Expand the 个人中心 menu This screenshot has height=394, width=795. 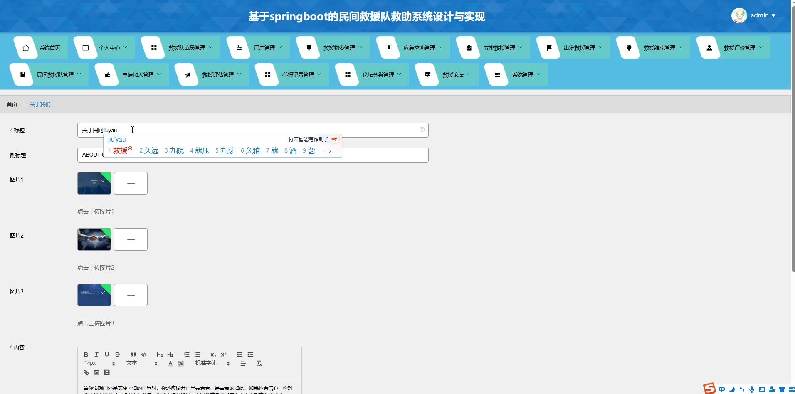tap(104, 47)
